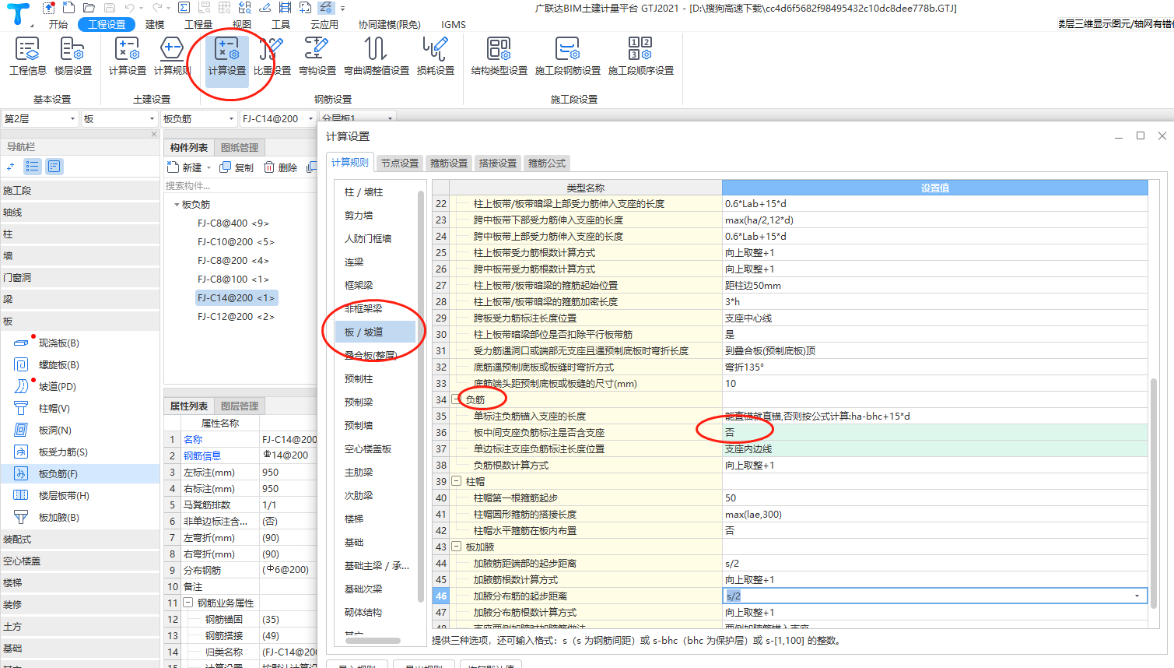Open 损耗设置 loss settings
This screenshot has width=1174, height=668.
pyautogui.click(x=436, y=56)
